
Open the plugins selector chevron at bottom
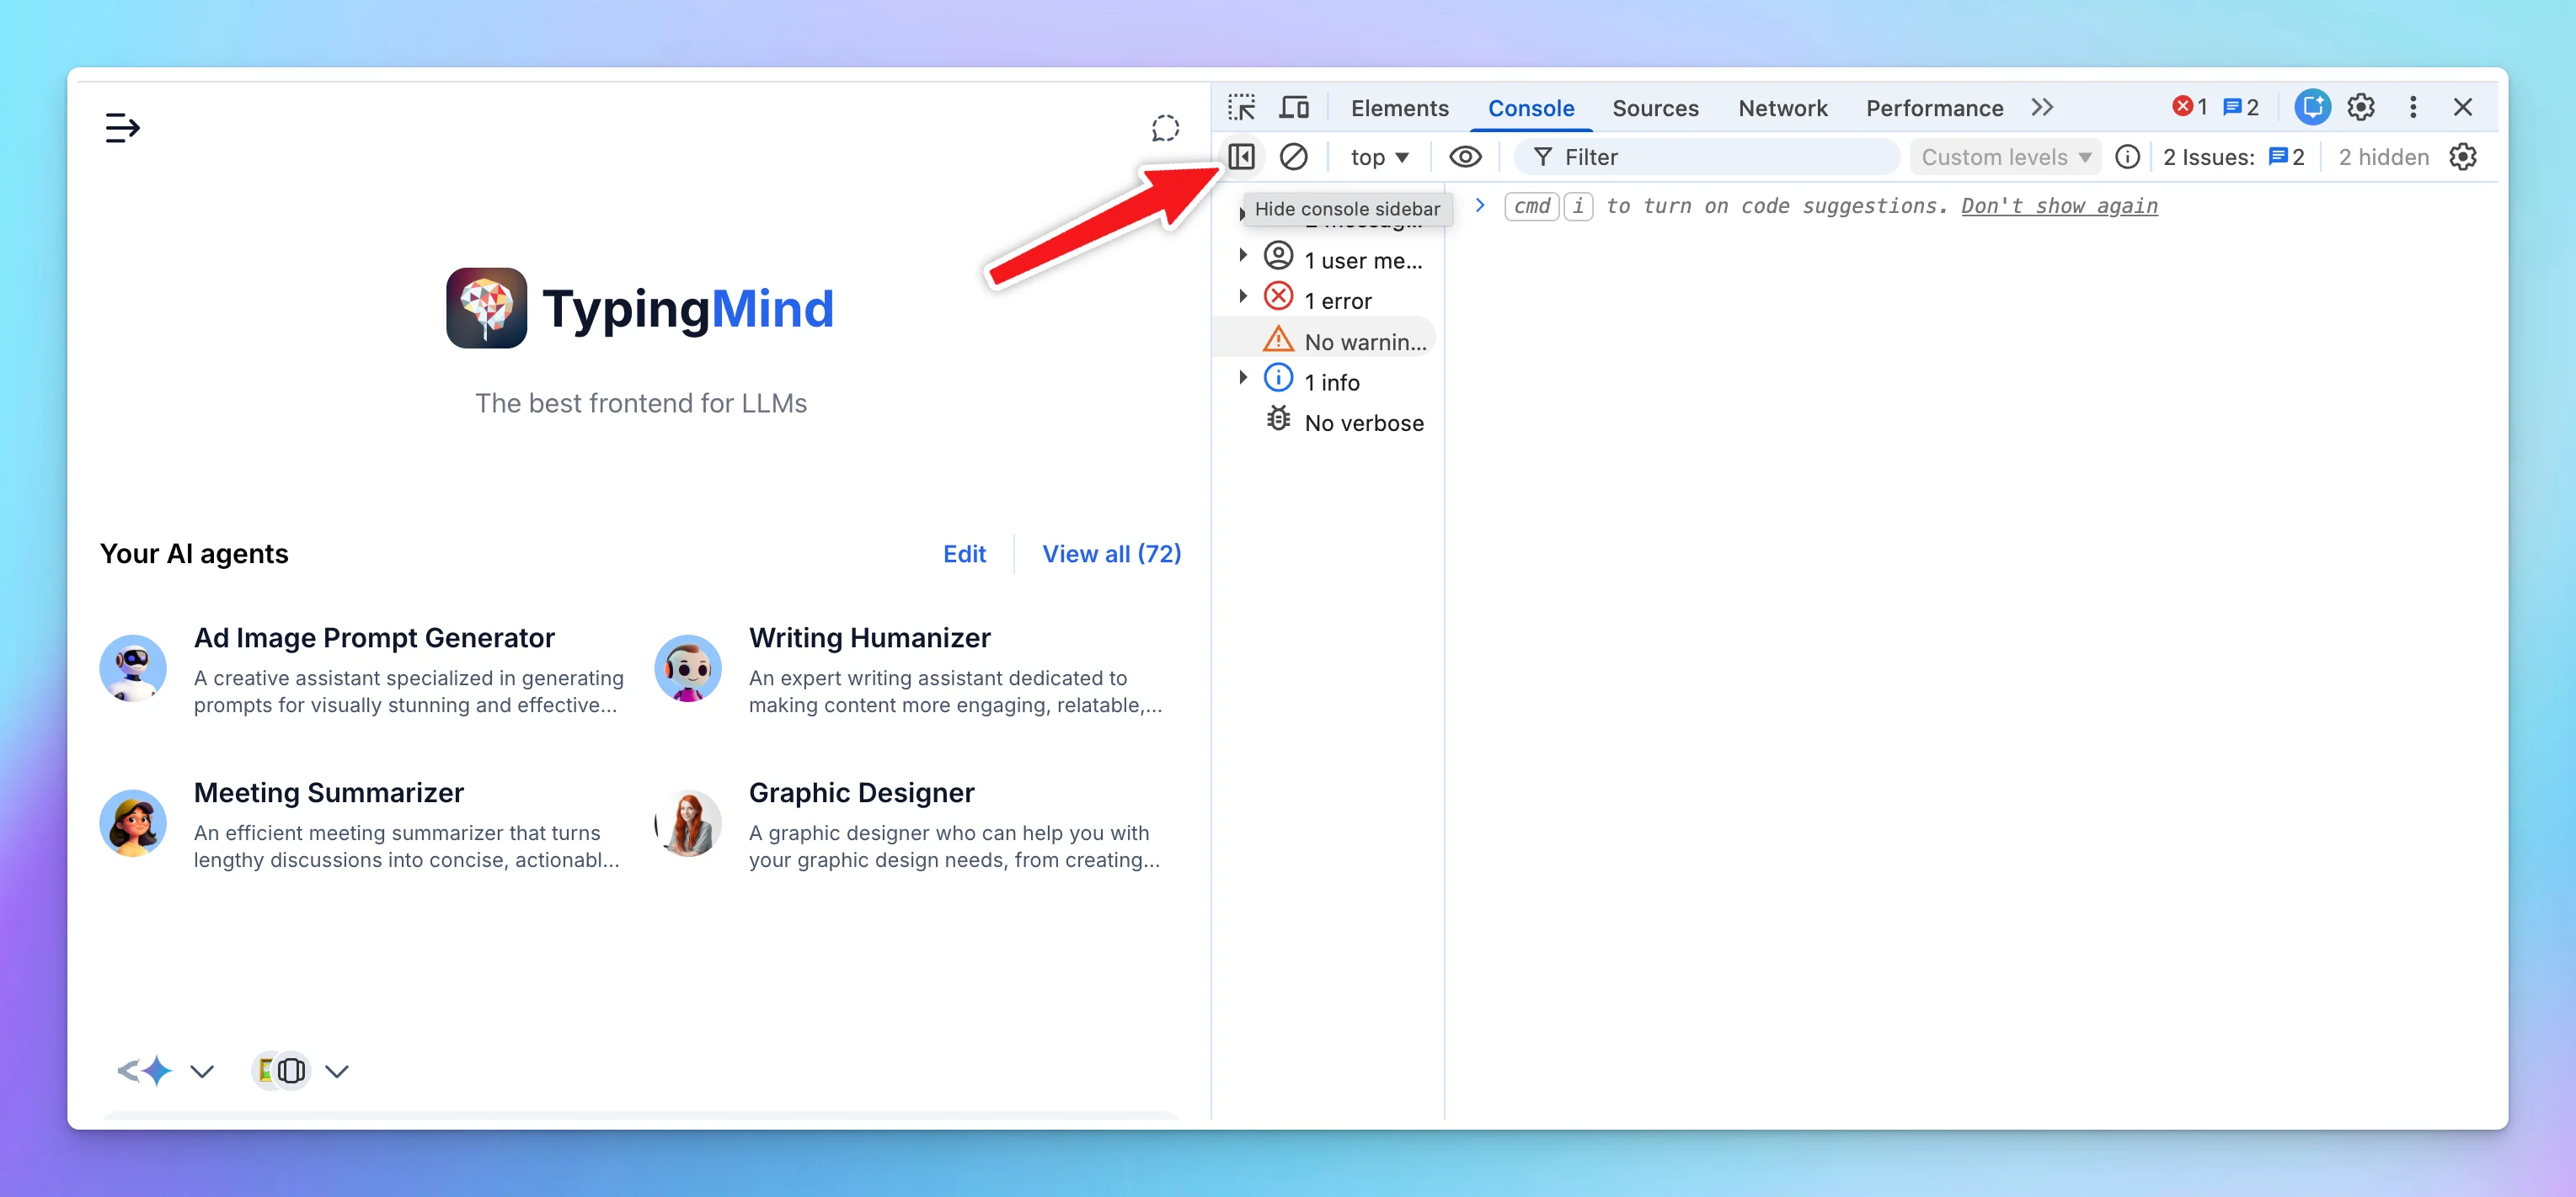tap(337, 1072)
